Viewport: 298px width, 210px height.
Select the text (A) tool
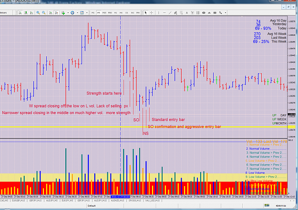pyautogui.click(x=186, y=13)
